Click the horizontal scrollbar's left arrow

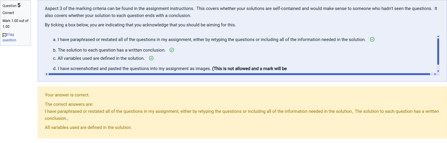(46, 74)
